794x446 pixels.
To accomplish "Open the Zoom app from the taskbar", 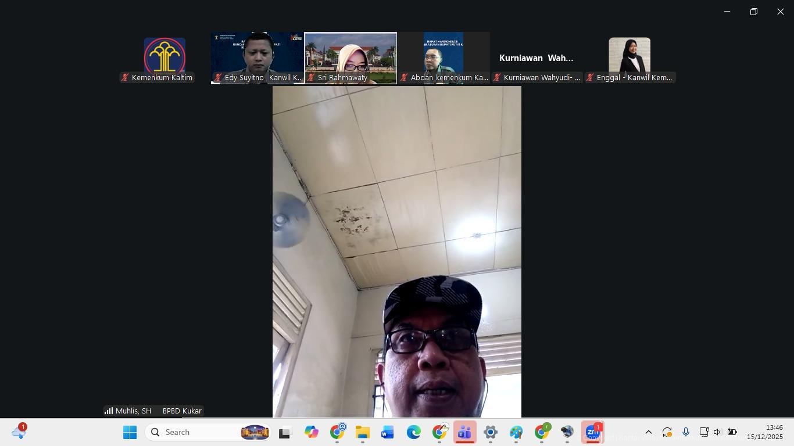I will pos(592,433).
